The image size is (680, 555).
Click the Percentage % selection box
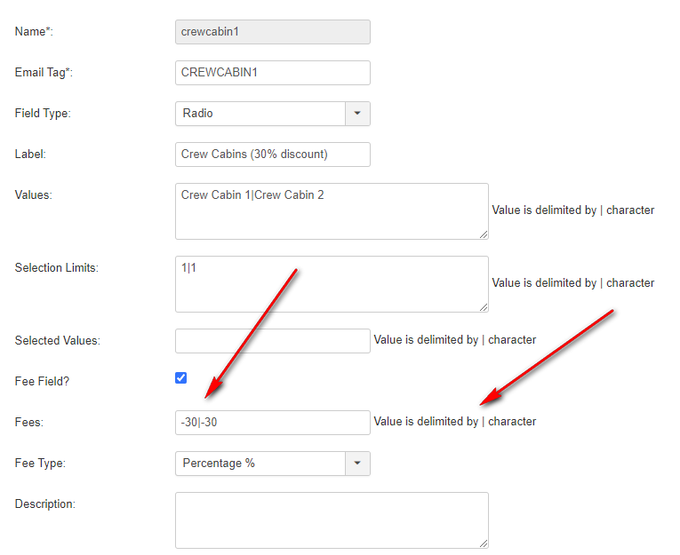pyautogui.click(x=260, y=464)
